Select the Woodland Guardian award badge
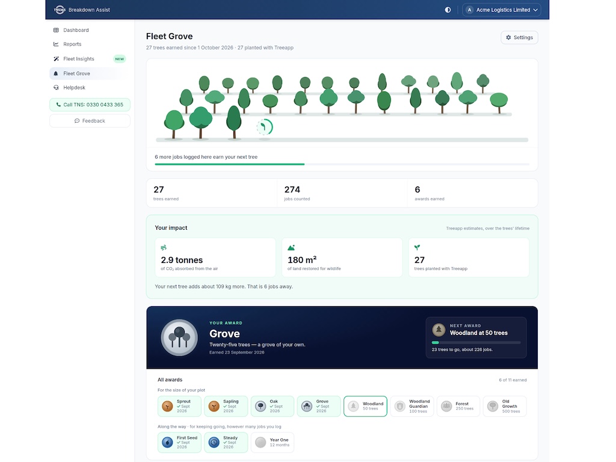The image size is (616, 462). [411, 406]
